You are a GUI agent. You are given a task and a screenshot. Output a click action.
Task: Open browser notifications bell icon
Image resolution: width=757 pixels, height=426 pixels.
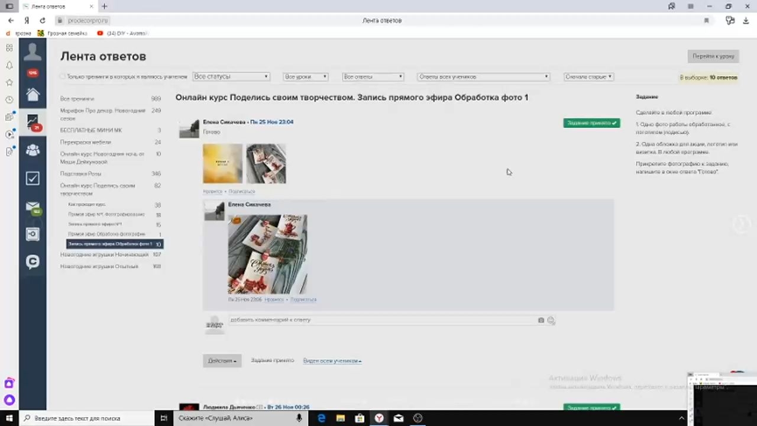pos(9,65)
